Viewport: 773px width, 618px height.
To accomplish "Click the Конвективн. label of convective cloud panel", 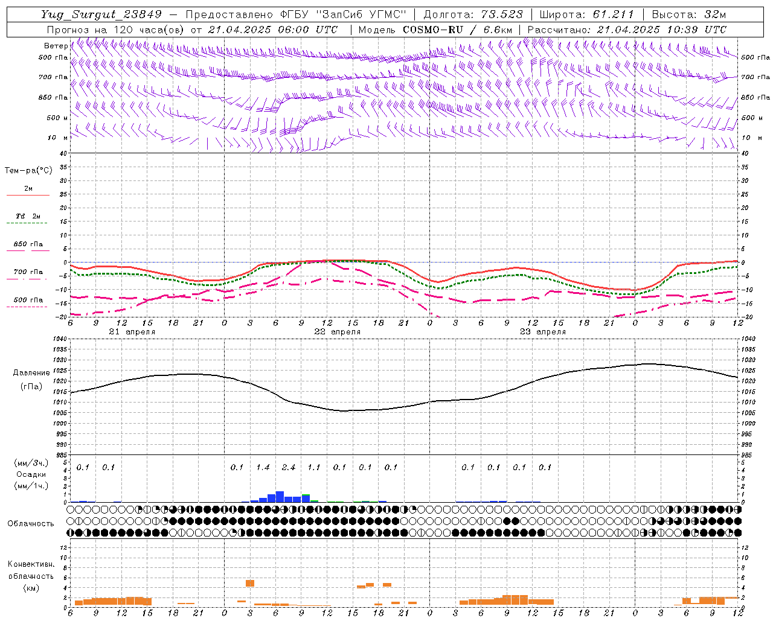I will [31, 564].
